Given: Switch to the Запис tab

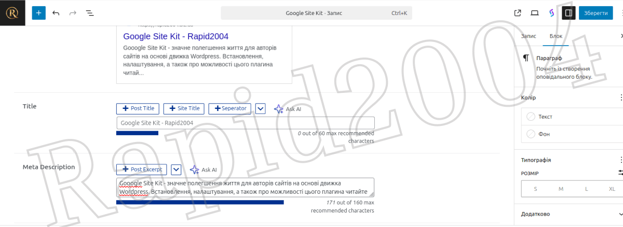Looking at the screenshot, I should pos(529,36).
